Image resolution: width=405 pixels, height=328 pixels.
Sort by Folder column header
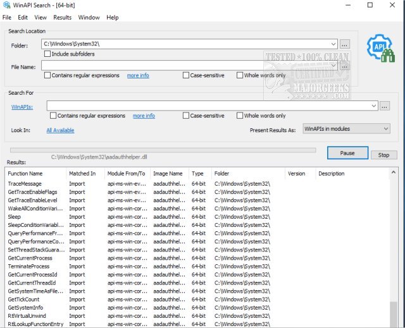248,174
